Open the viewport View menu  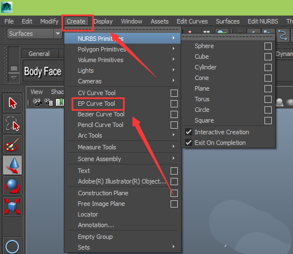click(36, 92)
